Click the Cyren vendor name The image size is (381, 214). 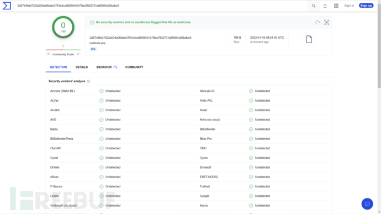(x=204, y=158)
